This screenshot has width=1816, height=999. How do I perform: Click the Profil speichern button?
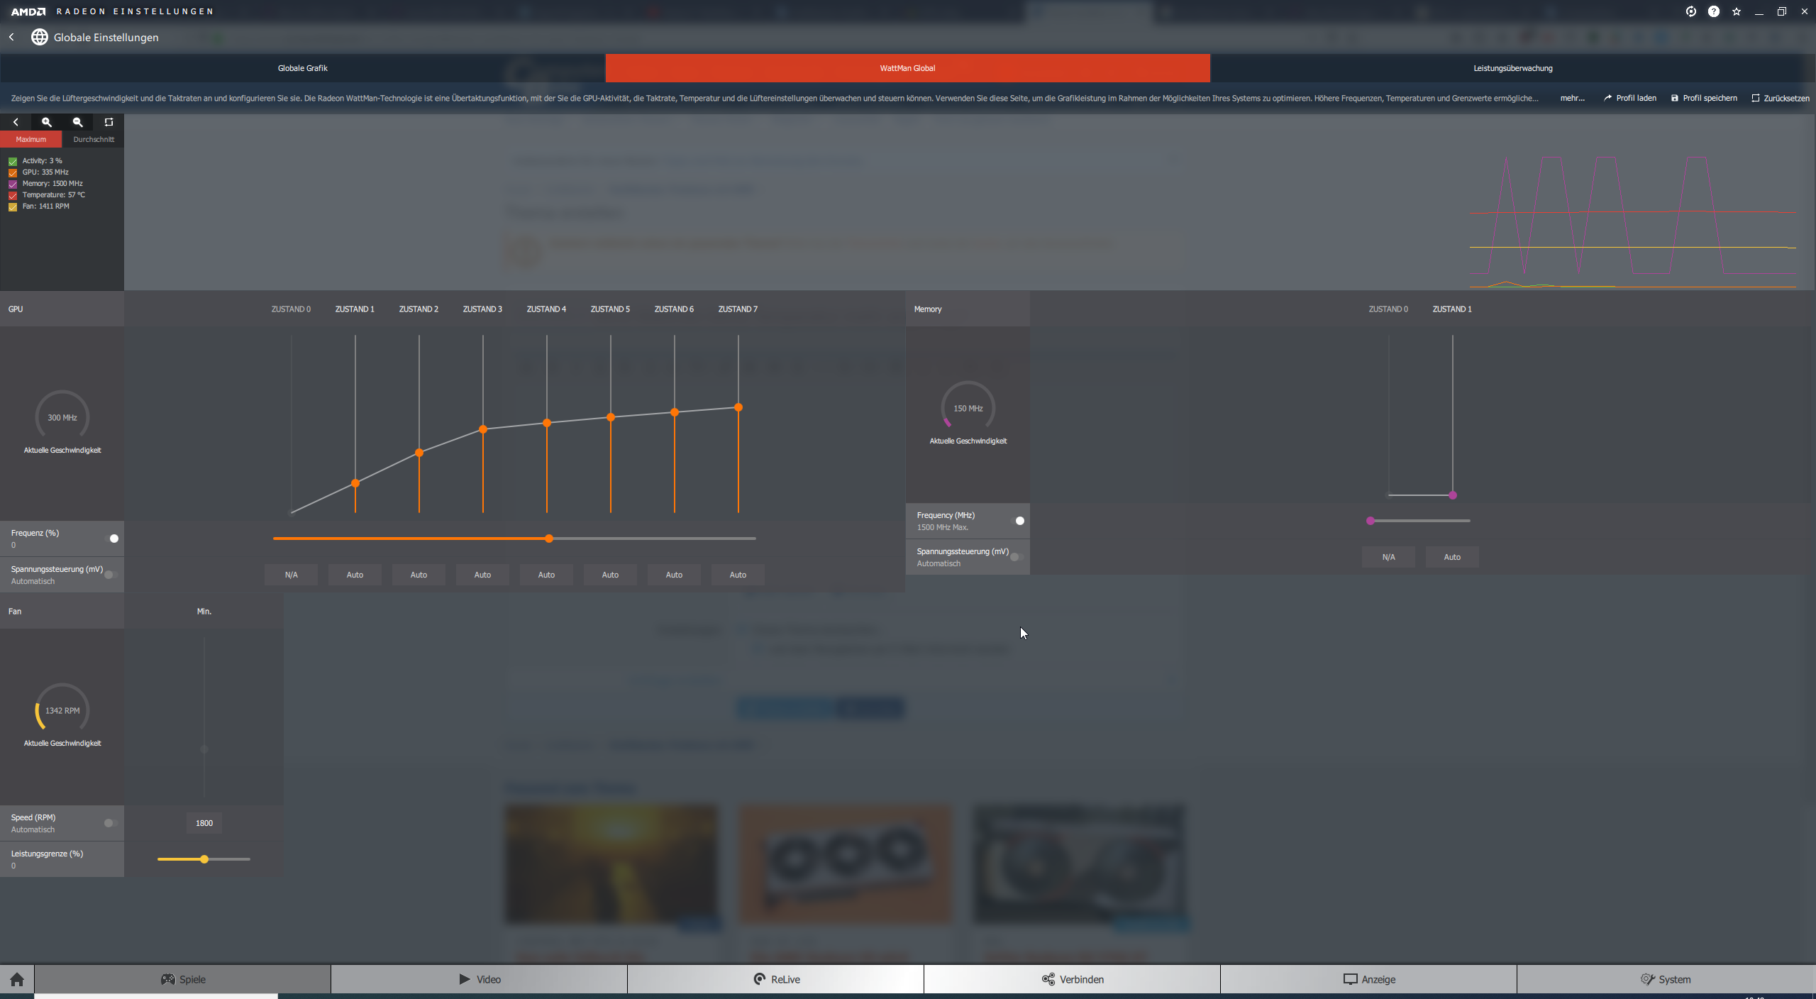coord(1704,98)
